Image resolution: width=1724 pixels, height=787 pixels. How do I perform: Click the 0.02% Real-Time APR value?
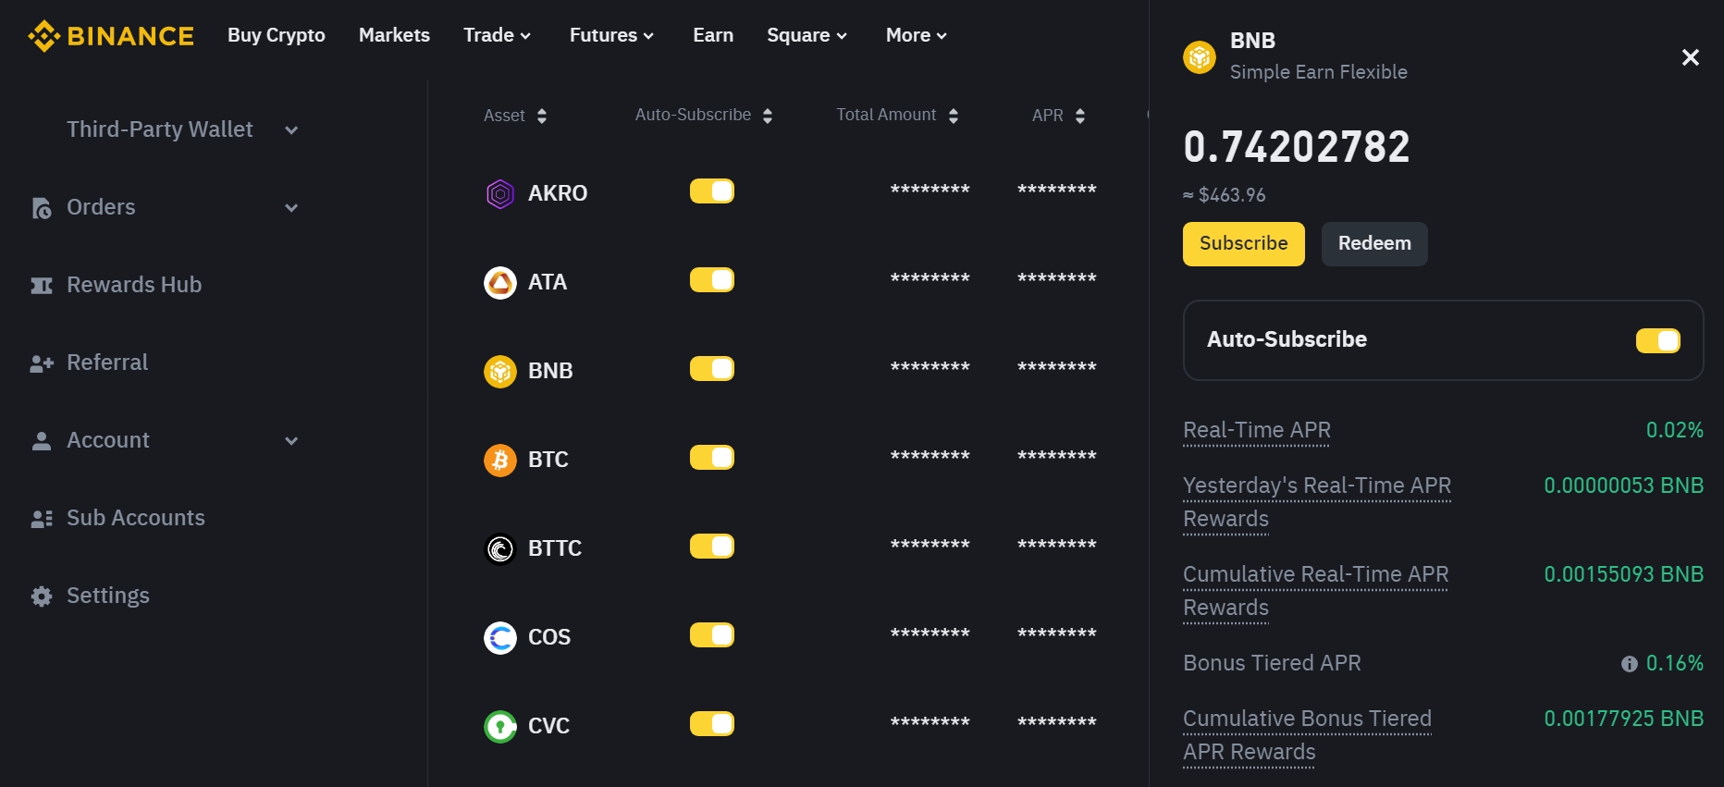click(x=1675, y=430)
